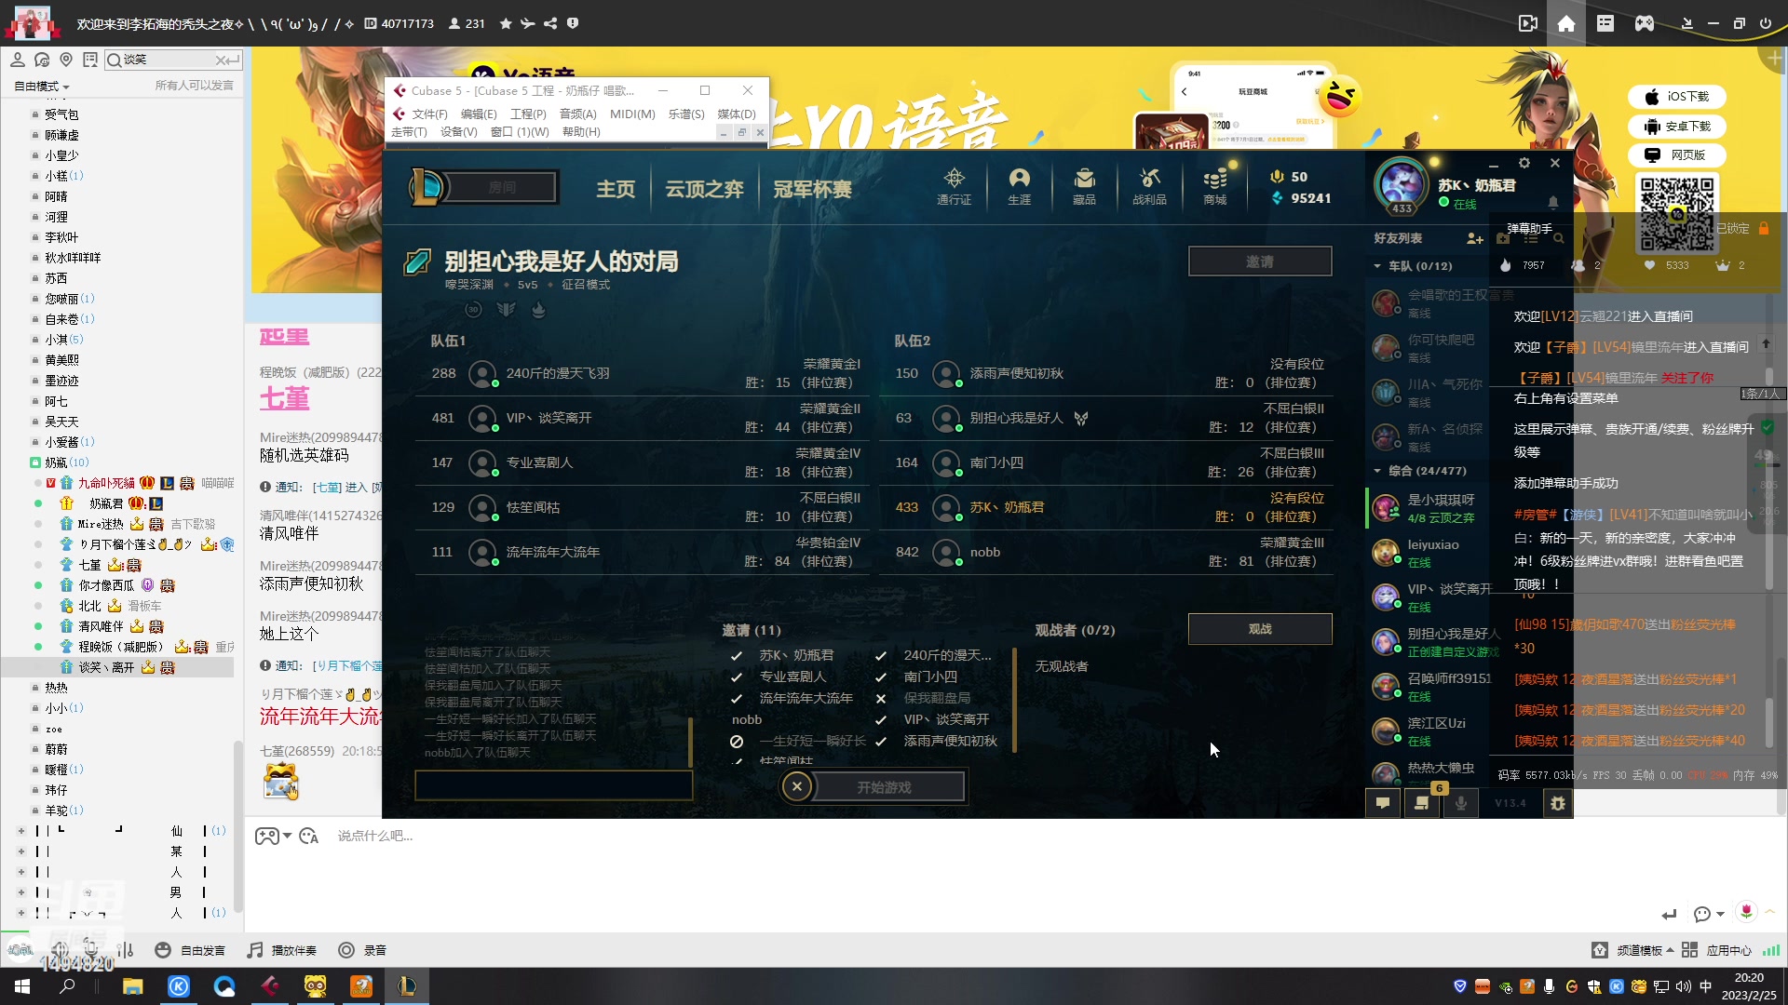Open the 通行证 pass icon in League client
Screen dimensions: 1788x1005
pos(954,186)
